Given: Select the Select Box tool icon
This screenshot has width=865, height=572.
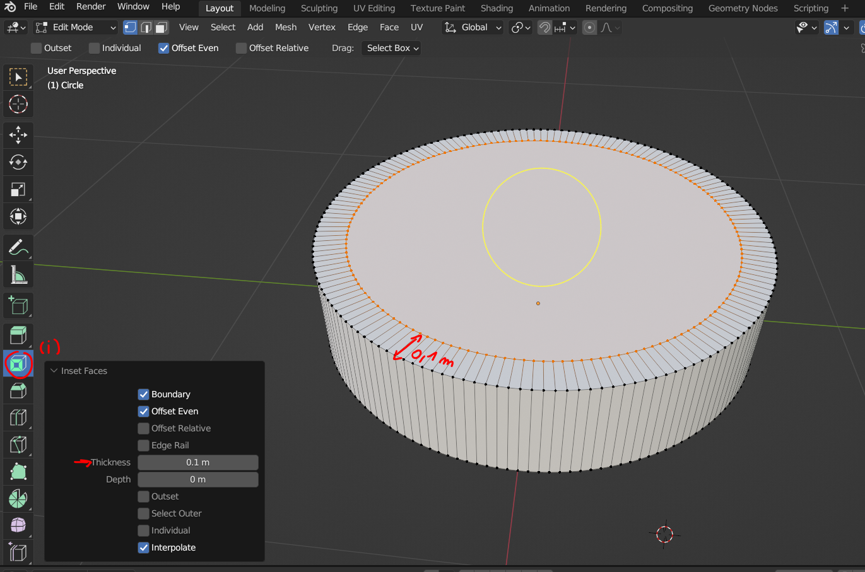Looking at the screenshot, I should coord(18,77).
